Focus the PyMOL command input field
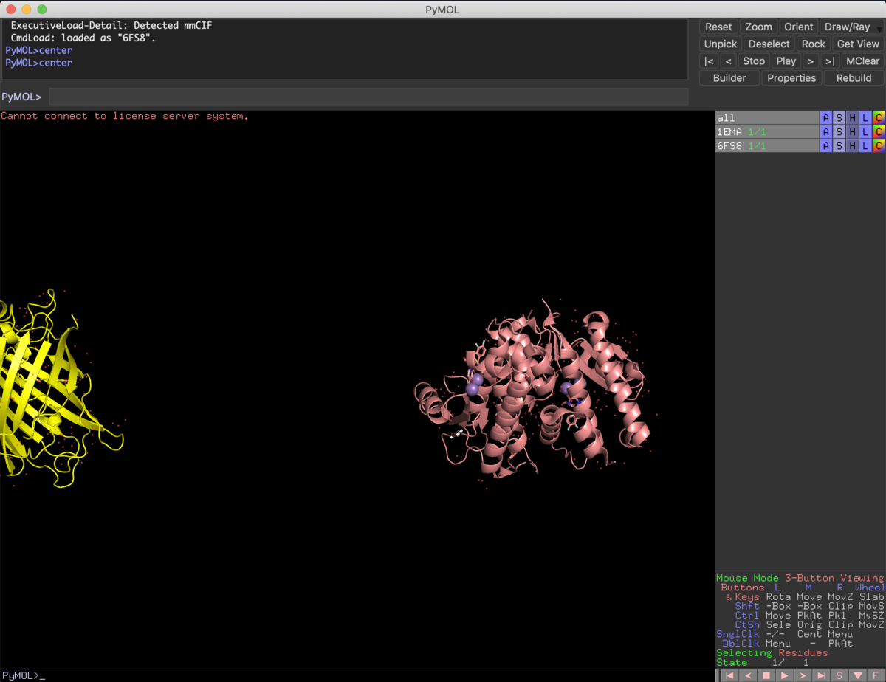Screen dimensions: 886x682 pyautogui.click(x=368, y=97)
